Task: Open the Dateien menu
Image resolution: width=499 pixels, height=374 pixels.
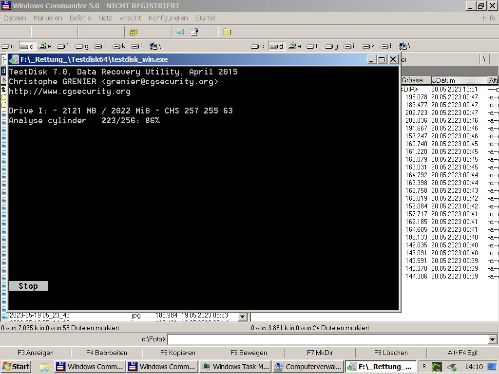Action: 15,18
